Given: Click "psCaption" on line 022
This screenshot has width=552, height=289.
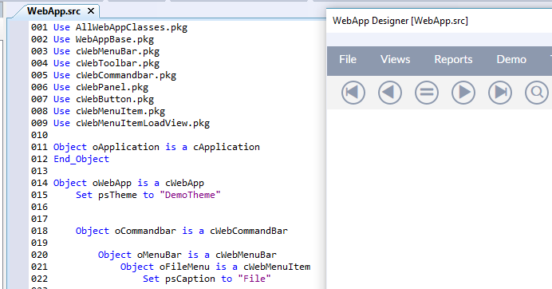Looking at the screenshot, I should (190, 279).
